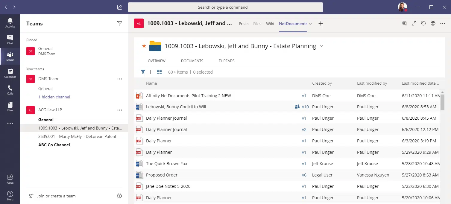Viewport: 451px width, 204px height.
Task: Click the Word icon for Proposed Order
Action: (x=139, y=175)
